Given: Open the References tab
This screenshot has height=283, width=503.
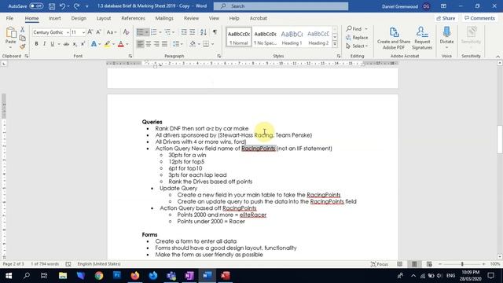Looking at the screenshot, I should tap(133, 18).
